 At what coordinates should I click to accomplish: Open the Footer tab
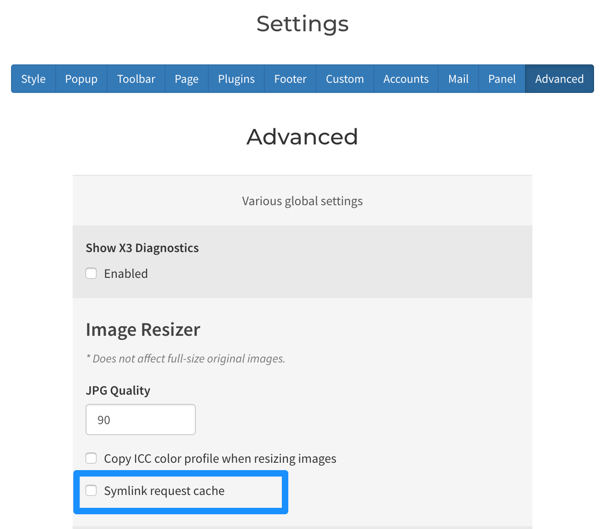tap(290, 79)
